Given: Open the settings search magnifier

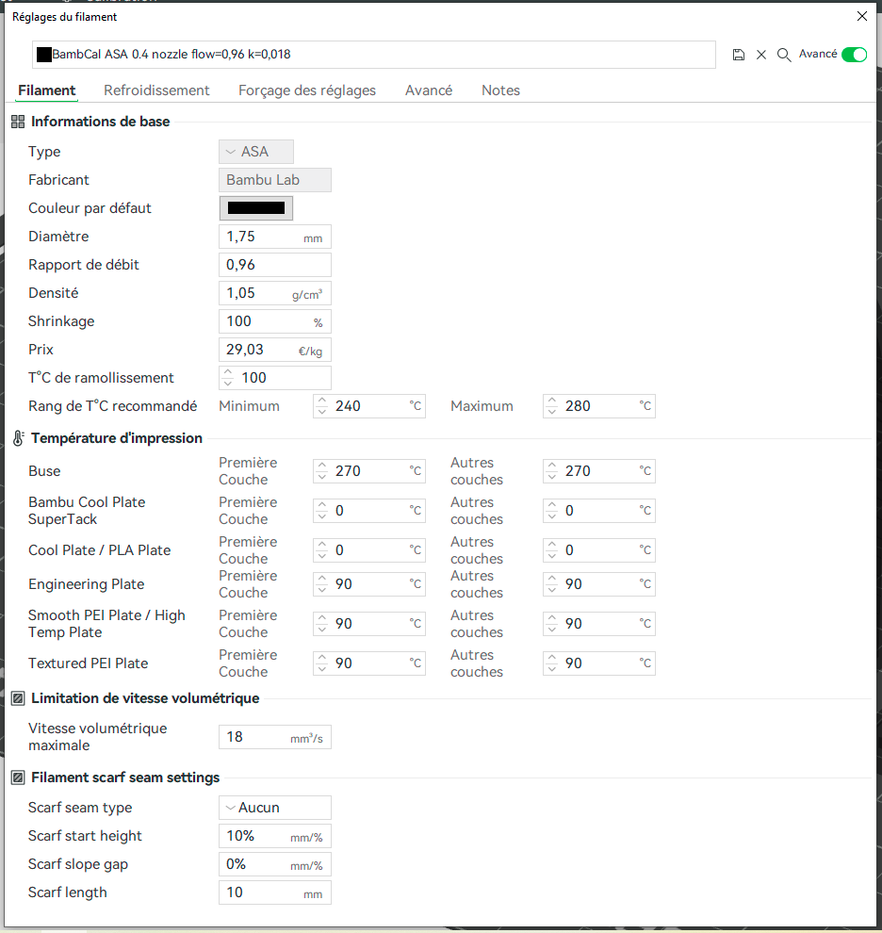Looking at the screenshot, I should [x=784, y=55].
